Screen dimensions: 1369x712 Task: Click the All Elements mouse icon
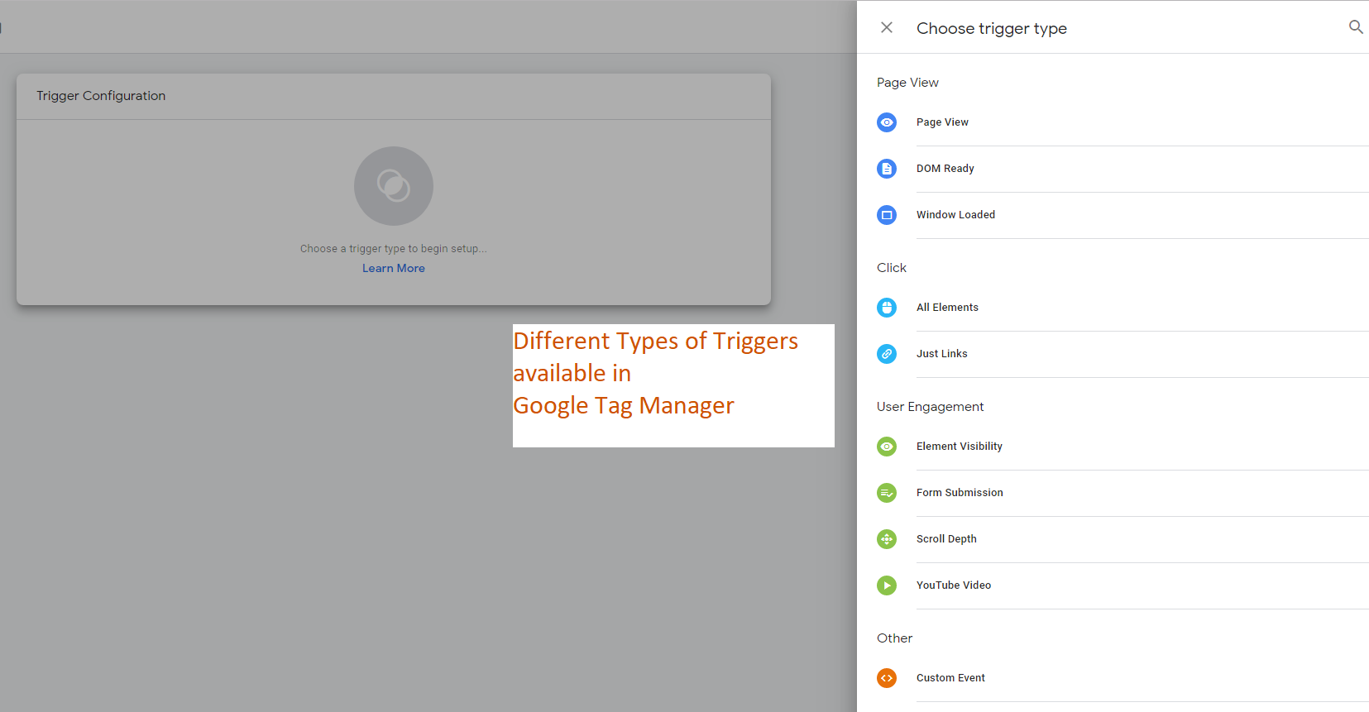[x=887, y=308]
